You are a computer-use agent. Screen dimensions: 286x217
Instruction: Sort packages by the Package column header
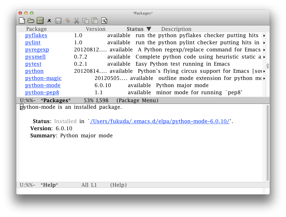pos(37,29)
